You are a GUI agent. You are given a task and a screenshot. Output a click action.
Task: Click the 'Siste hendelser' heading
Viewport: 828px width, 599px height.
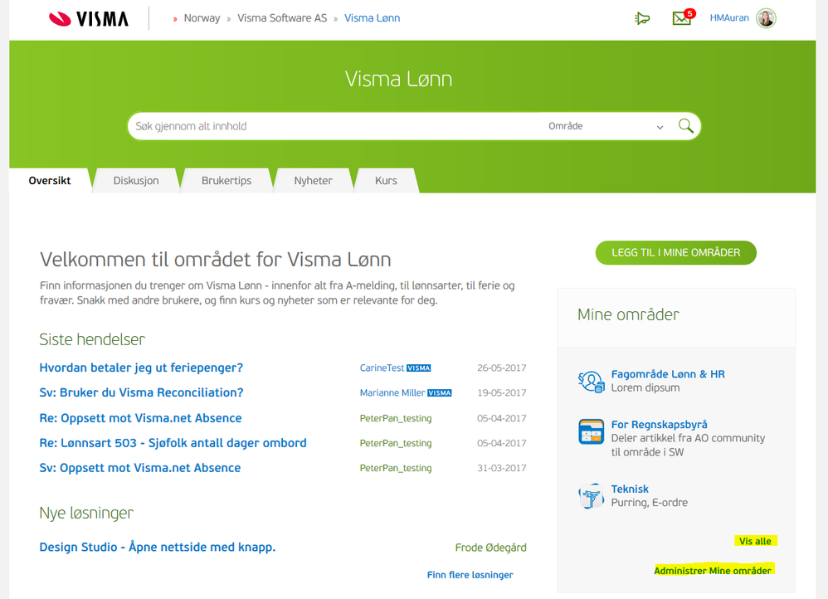(92, 339)
